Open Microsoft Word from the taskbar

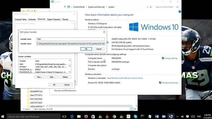tap(157, 116)
